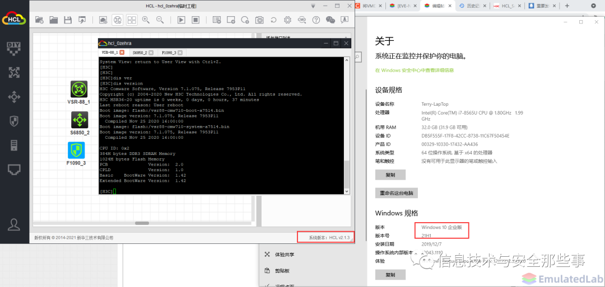Open the router device sidebar category

coord(14,72)
